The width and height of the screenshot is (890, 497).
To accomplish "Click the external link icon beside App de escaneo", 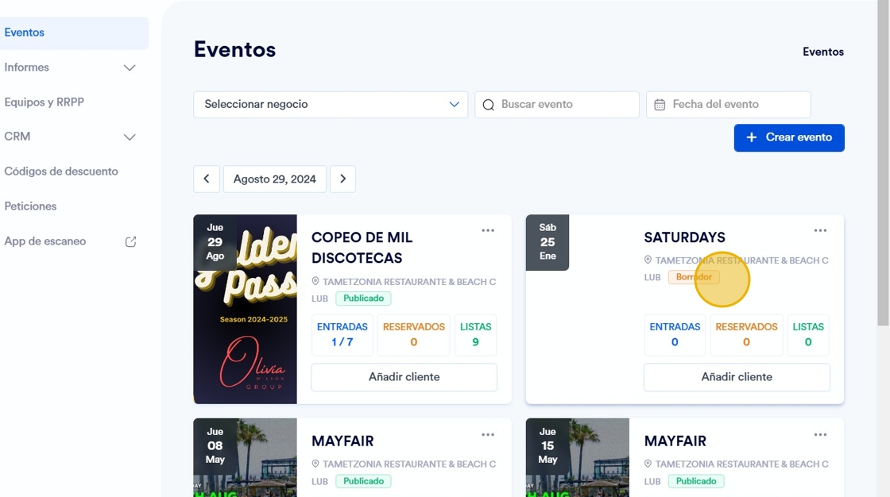I will point(130,241).
